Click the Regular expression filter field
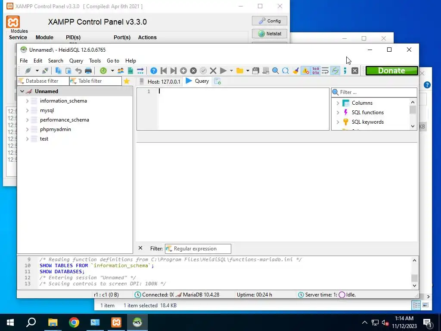This screenshot has width=441, height=331. (198, 249)
